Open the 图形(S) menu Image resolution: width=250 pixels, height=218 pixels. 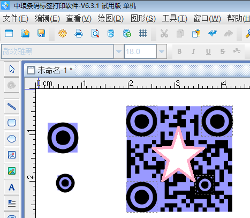(143, 19)
